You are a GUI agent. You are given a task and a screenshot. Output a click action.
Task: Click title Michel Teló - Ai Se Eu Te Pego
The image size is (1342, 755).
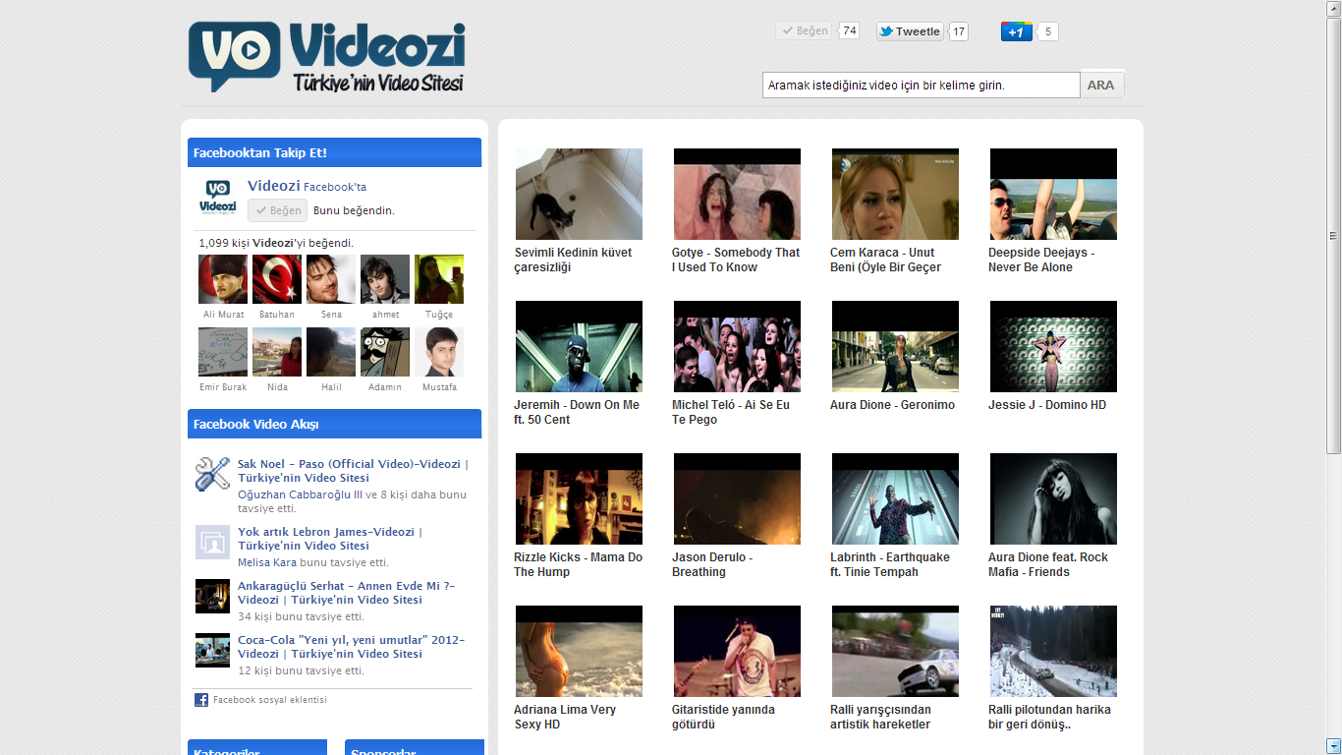click(x=731, y=412)
